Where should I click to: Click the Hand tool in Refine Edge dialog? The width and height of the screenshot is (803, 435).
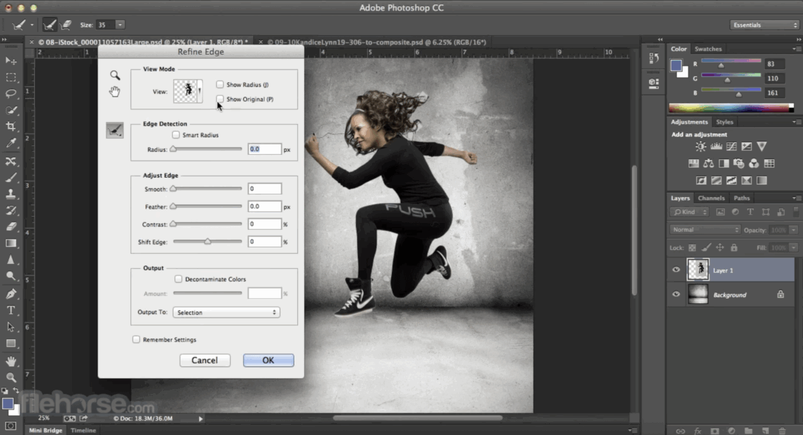115,91
